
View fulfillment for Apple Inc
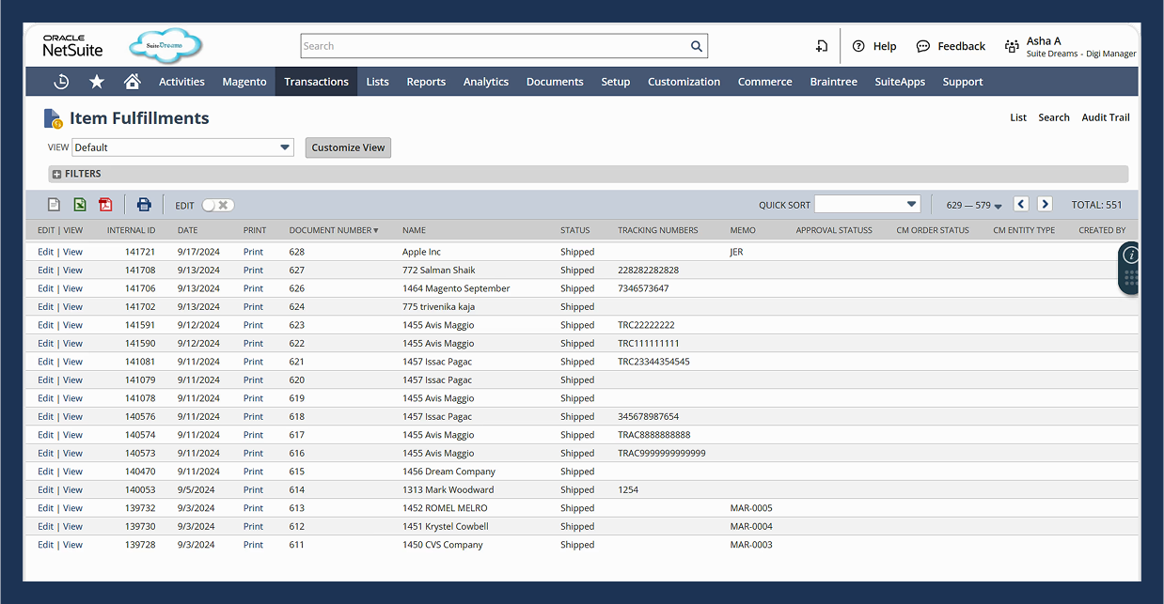pyautogui.click(x=72, y=252)
